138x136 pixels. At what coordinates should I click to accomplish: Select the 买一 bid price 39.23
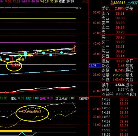(x=120, y=37)
